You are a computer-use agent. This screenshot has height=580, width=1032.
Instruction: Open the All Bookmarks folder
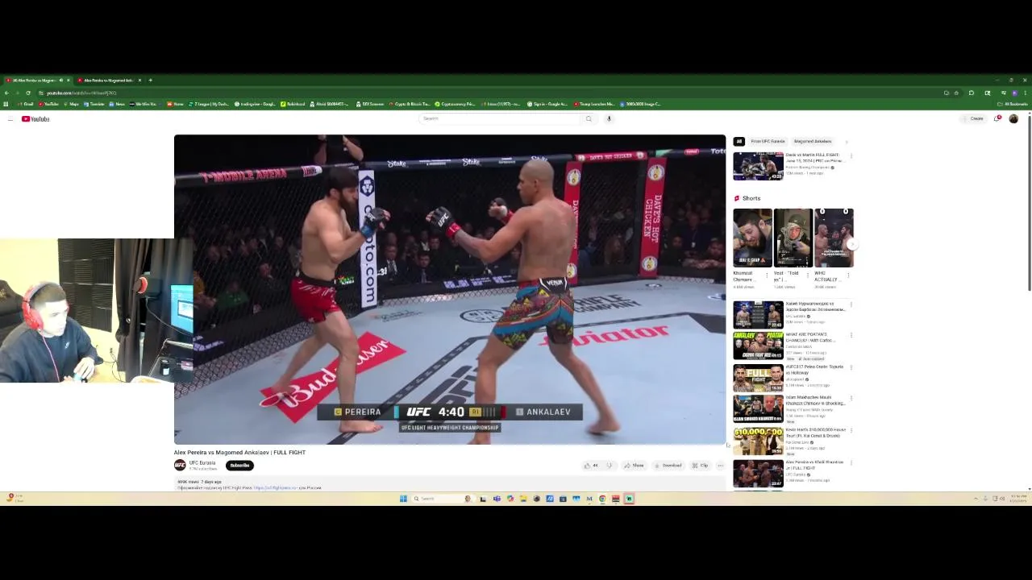[1013, 104]
